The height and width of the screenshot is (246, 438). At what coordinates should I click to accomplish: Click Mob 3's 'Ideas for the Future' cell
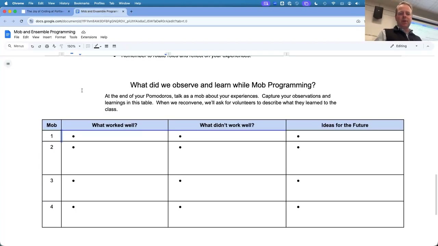coord(345,188)
